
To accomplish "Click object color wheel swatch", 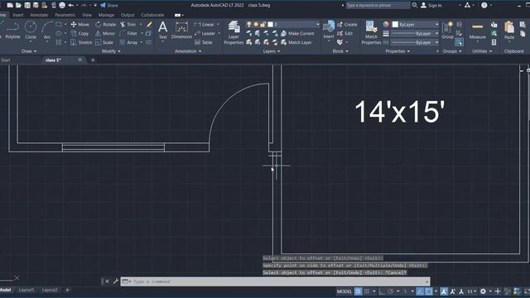I will pos(386,24).
